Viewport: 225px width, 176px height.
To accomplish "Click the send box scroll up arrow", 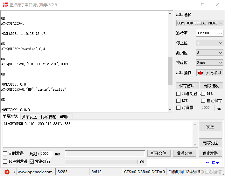I will click(195, 124).
